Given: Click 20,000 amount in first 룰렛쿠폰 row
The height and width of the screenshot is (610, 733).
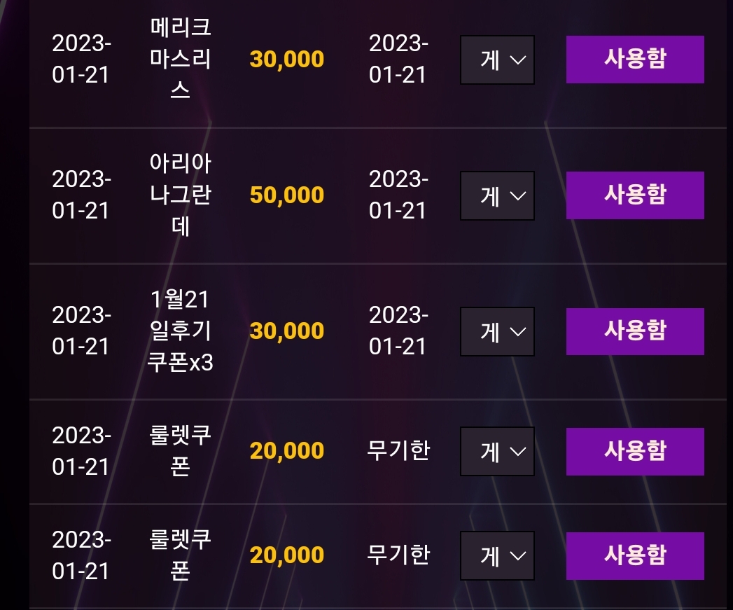Looking at the screenshot, I should coord(286,451).
